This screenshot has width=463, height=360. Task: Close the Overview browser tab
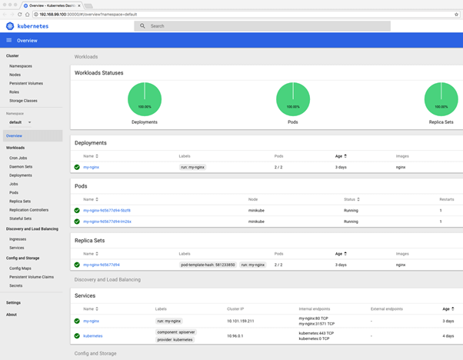pyautogui.click(x=79, y=5)
